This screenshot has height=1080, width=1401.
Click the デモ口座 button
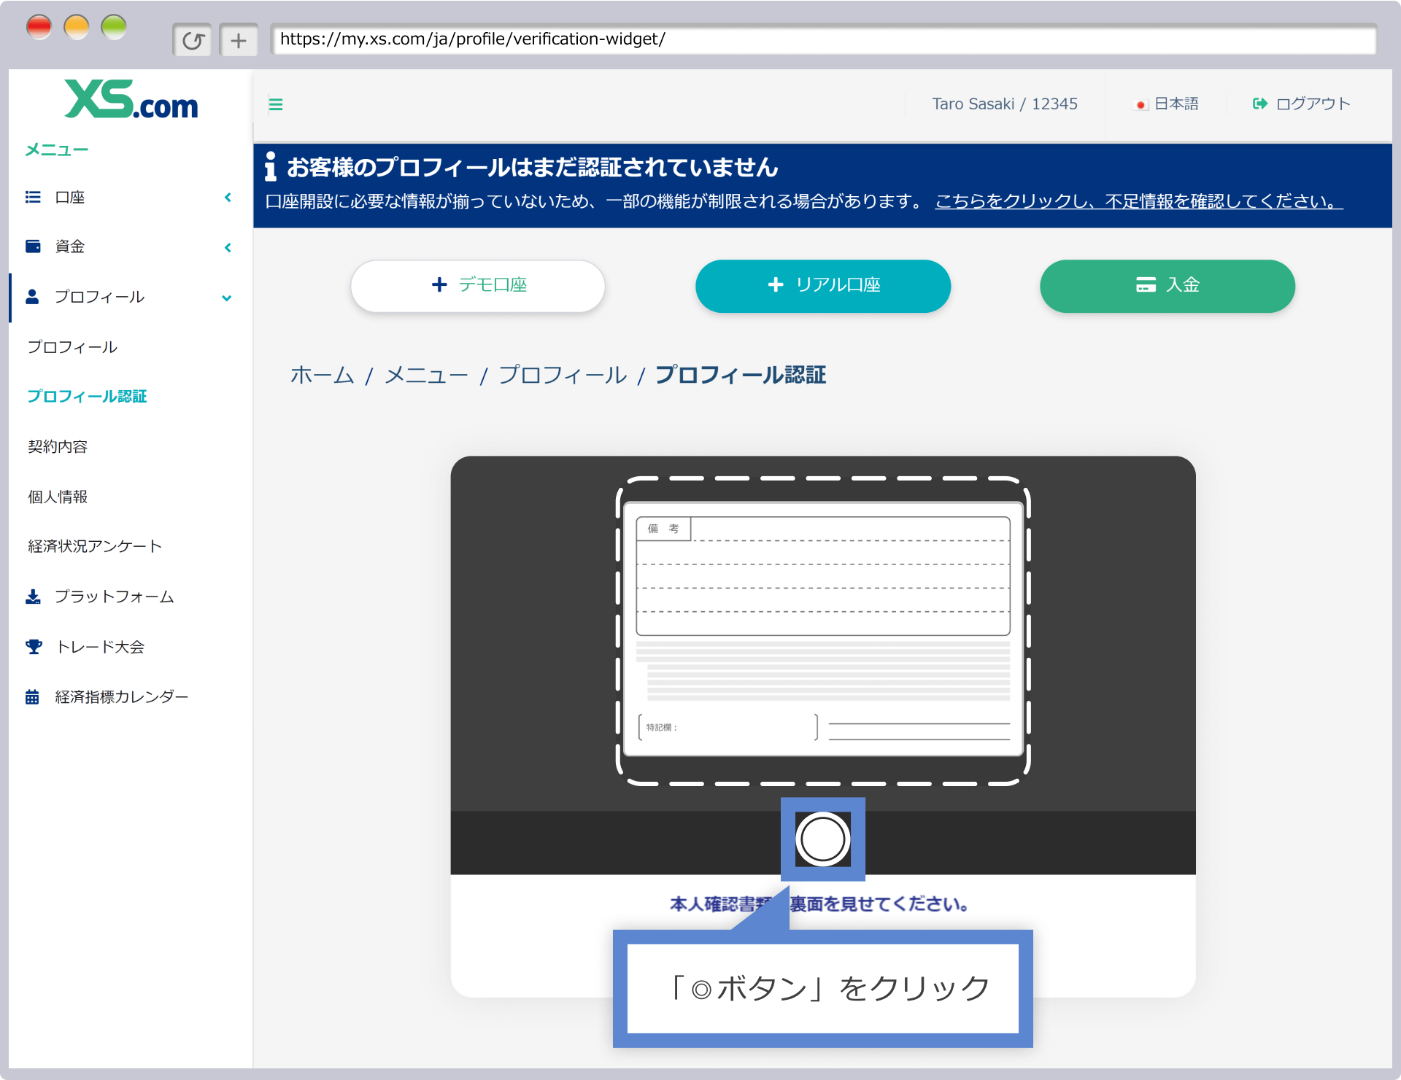(x=478, y=286)
